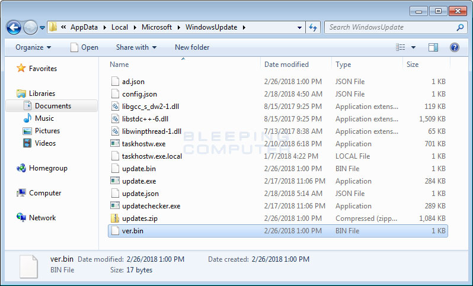
Task: Click the ver.bin file name
Action: pyautogui.click(x=132, y=231)
